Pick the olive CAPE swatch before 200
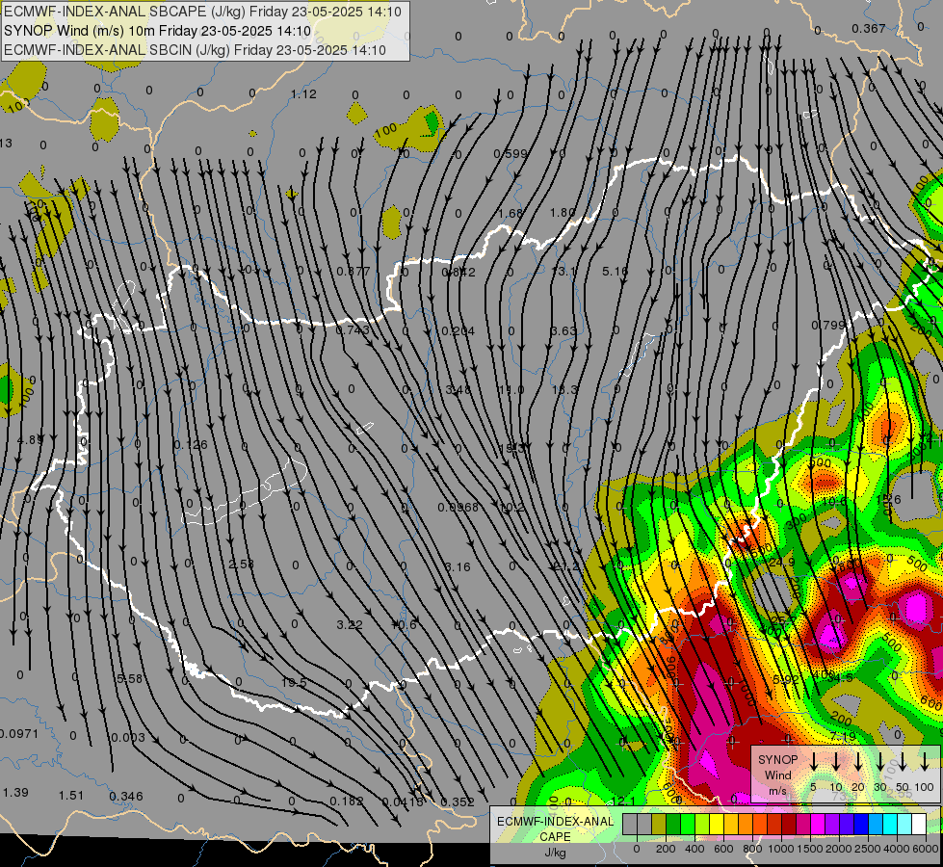943x867 pixels. (x=659, y=825)
